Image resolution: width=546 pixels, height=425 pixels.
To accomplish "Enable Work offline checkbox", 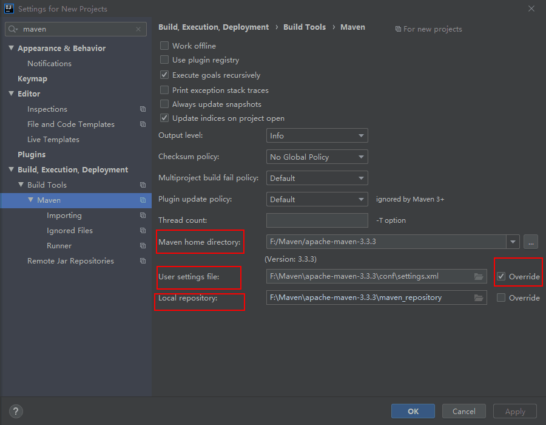I will 164,46.
